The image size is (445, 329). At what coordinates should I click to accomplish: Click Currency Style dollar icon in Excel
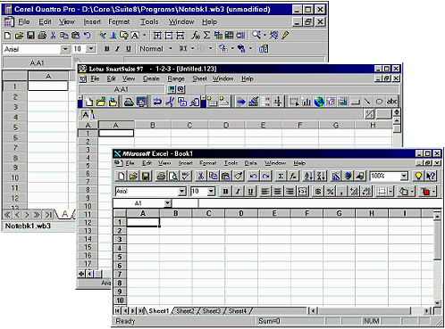click(x=318, y=192)
